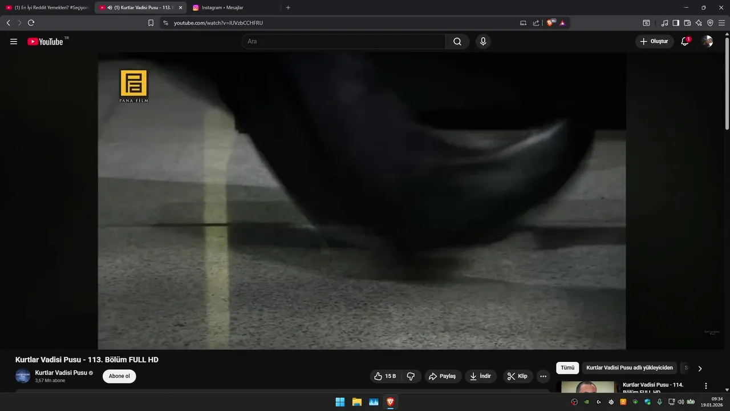The width and height of the screenshot is (730, 411).
Task: Open Kurtlar Vadisi Pusu - 114. Bölüm title
Action: click(653, 388)
